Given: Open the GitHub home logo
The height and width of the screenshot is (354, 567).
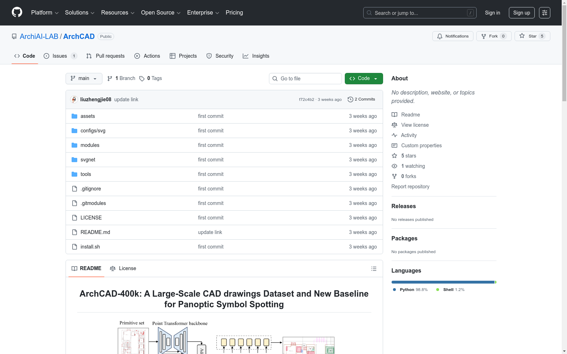Looking at the screenshot, I should point(17,12).
